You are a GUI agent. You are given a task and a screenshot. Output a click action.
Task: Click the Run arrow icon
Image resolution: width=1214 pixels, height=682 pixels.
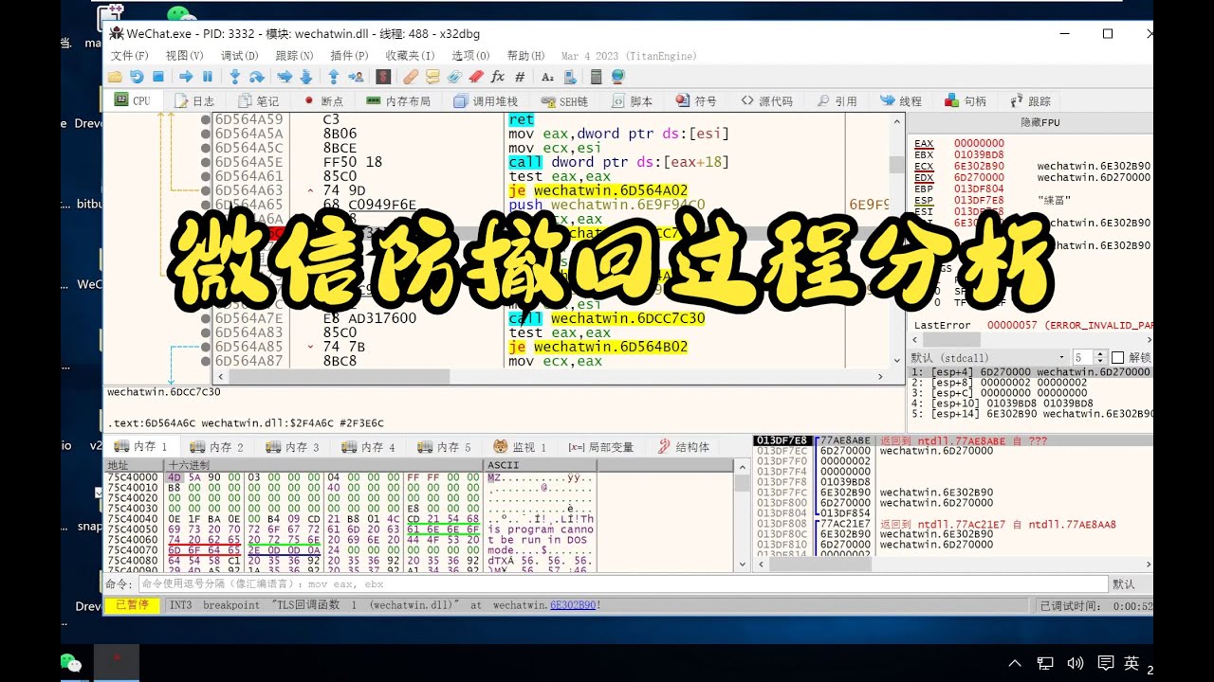pyautogui.click(x=186, y=77)
